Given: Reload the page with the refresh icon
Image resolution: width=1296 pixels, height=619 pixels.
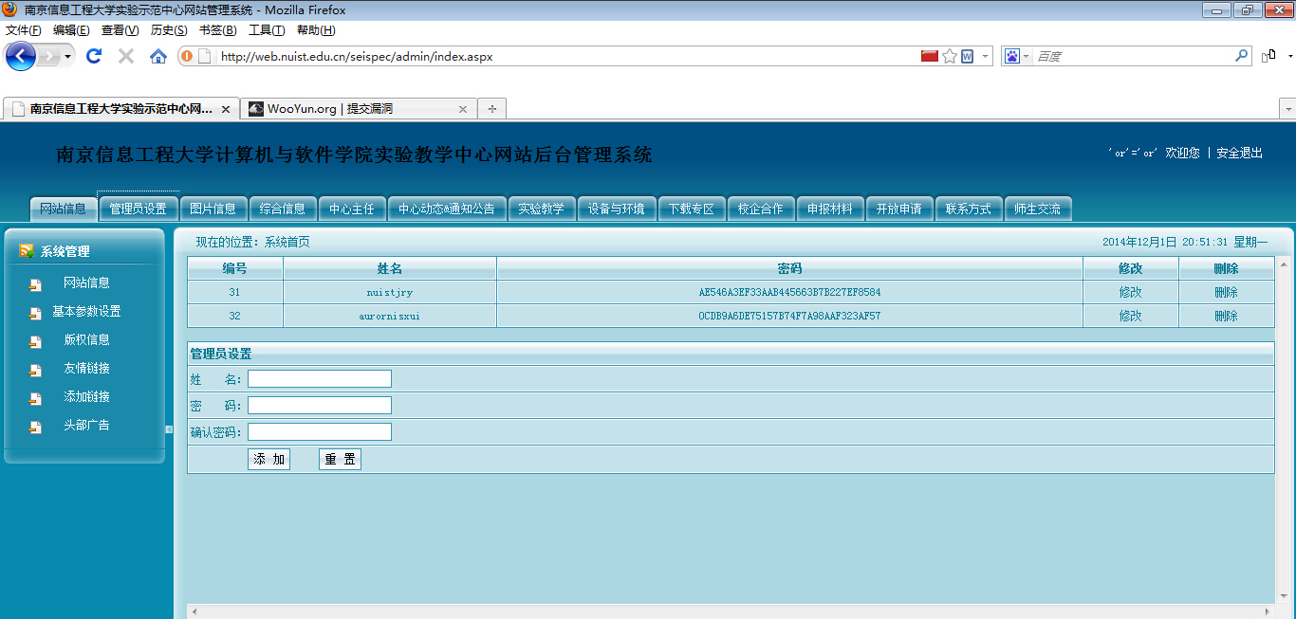Looking at the screenshot, I should (93, 56).
